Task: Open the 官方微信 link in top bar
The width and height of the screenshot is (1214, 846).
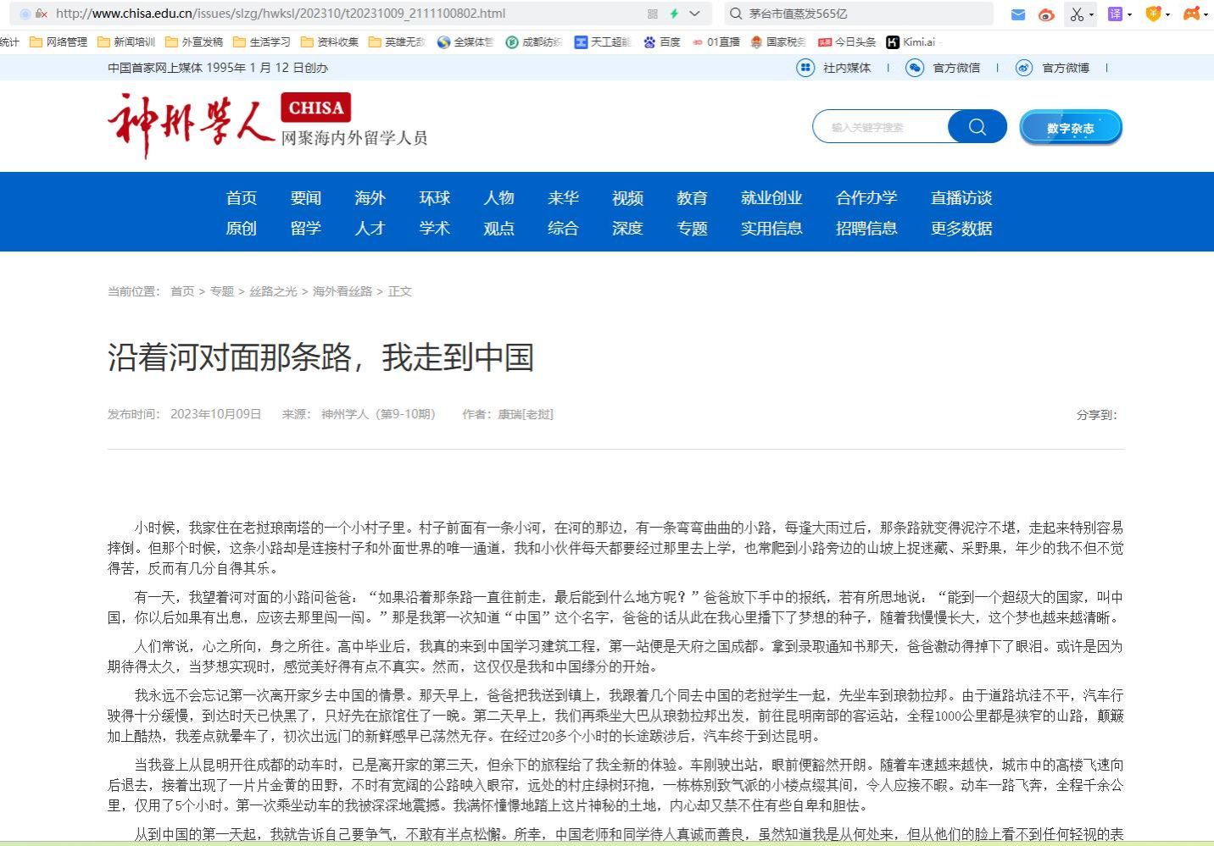Action: click(955, 68)
